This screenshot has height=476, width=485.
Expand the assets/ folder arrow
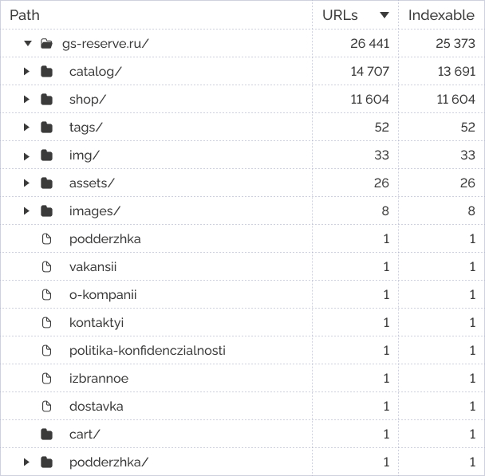(x=26, y=183)
